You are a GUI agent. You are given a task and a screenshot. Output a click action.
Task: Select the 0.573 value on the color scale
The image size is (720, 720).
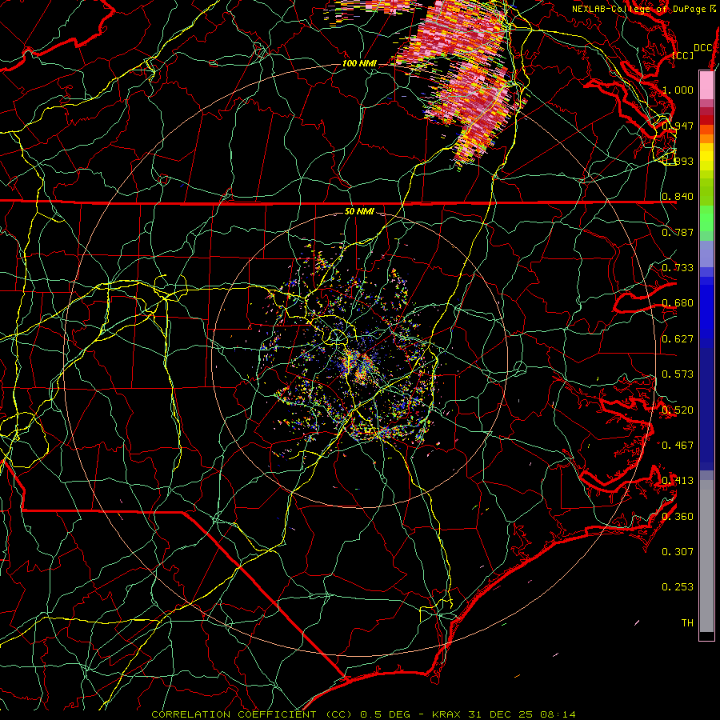point(678,374)
